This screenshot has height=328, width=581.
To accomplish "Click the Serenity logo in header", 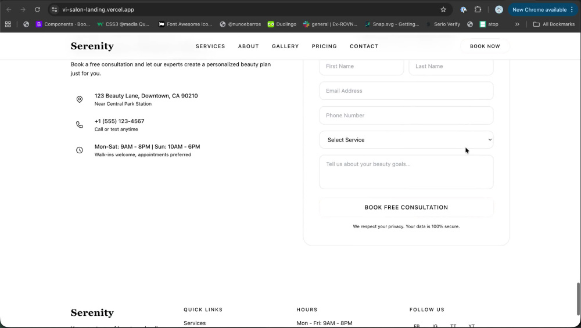I will 92,46.
